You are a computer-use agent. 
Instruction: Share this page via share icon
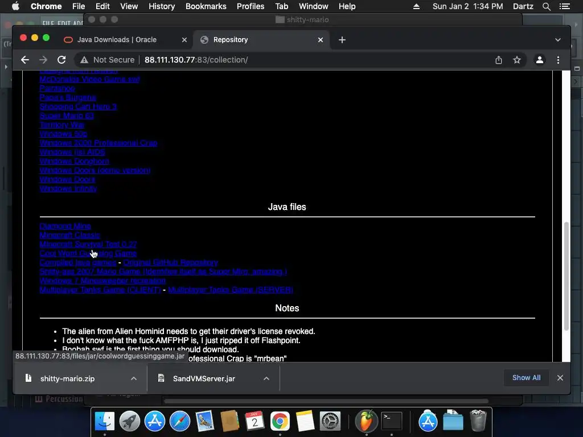coord(499,60)
